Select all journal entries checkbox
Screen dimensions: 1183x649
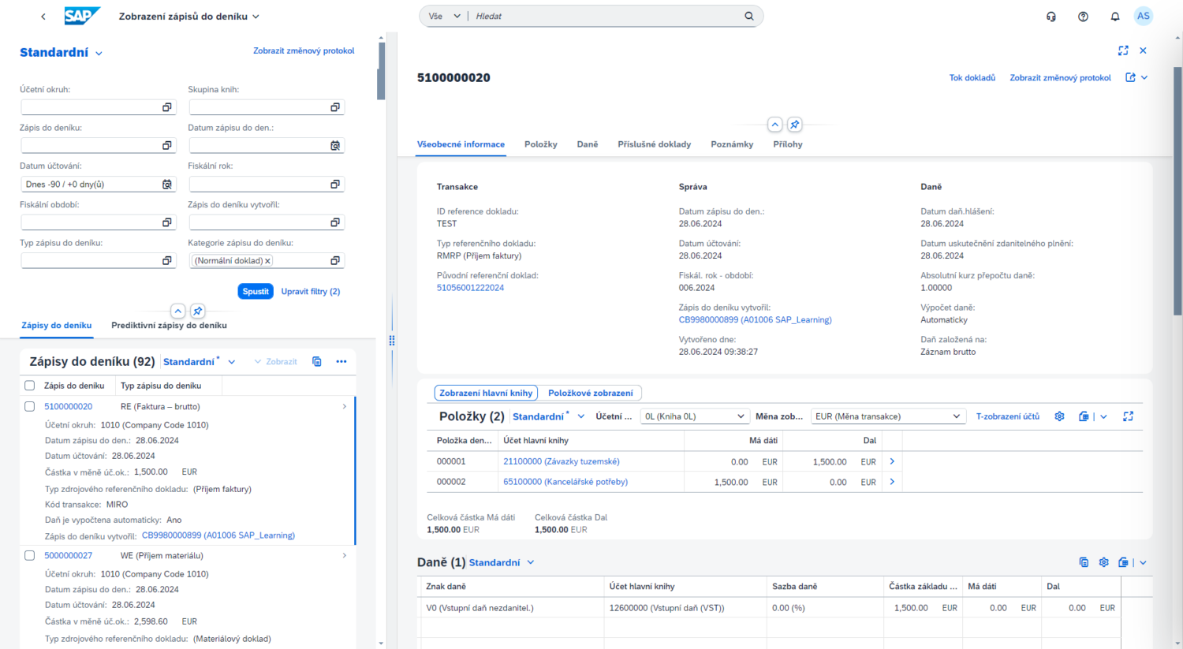[30, 386]
